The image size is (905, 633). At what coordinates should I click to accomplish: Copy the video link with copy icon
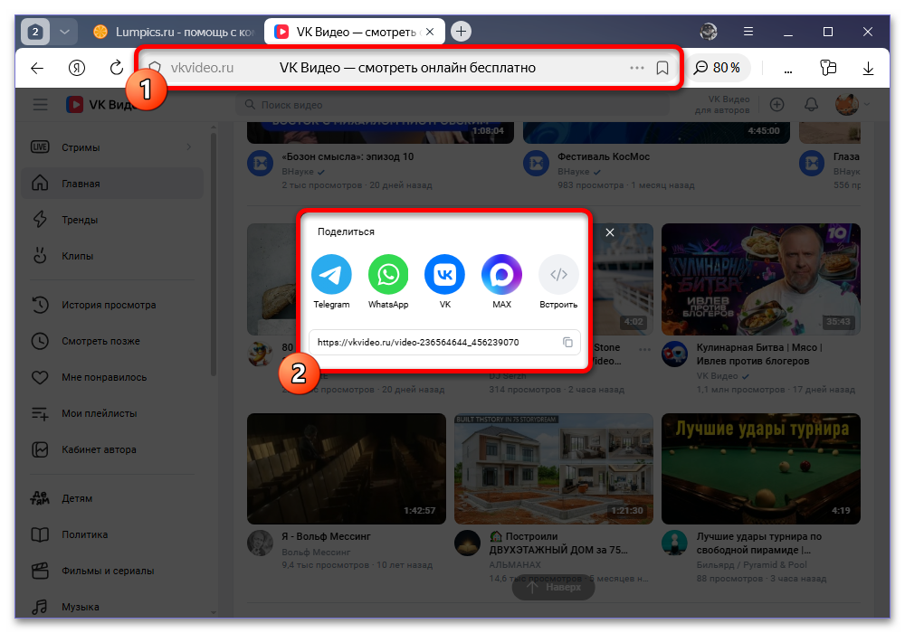pos(568,343)
